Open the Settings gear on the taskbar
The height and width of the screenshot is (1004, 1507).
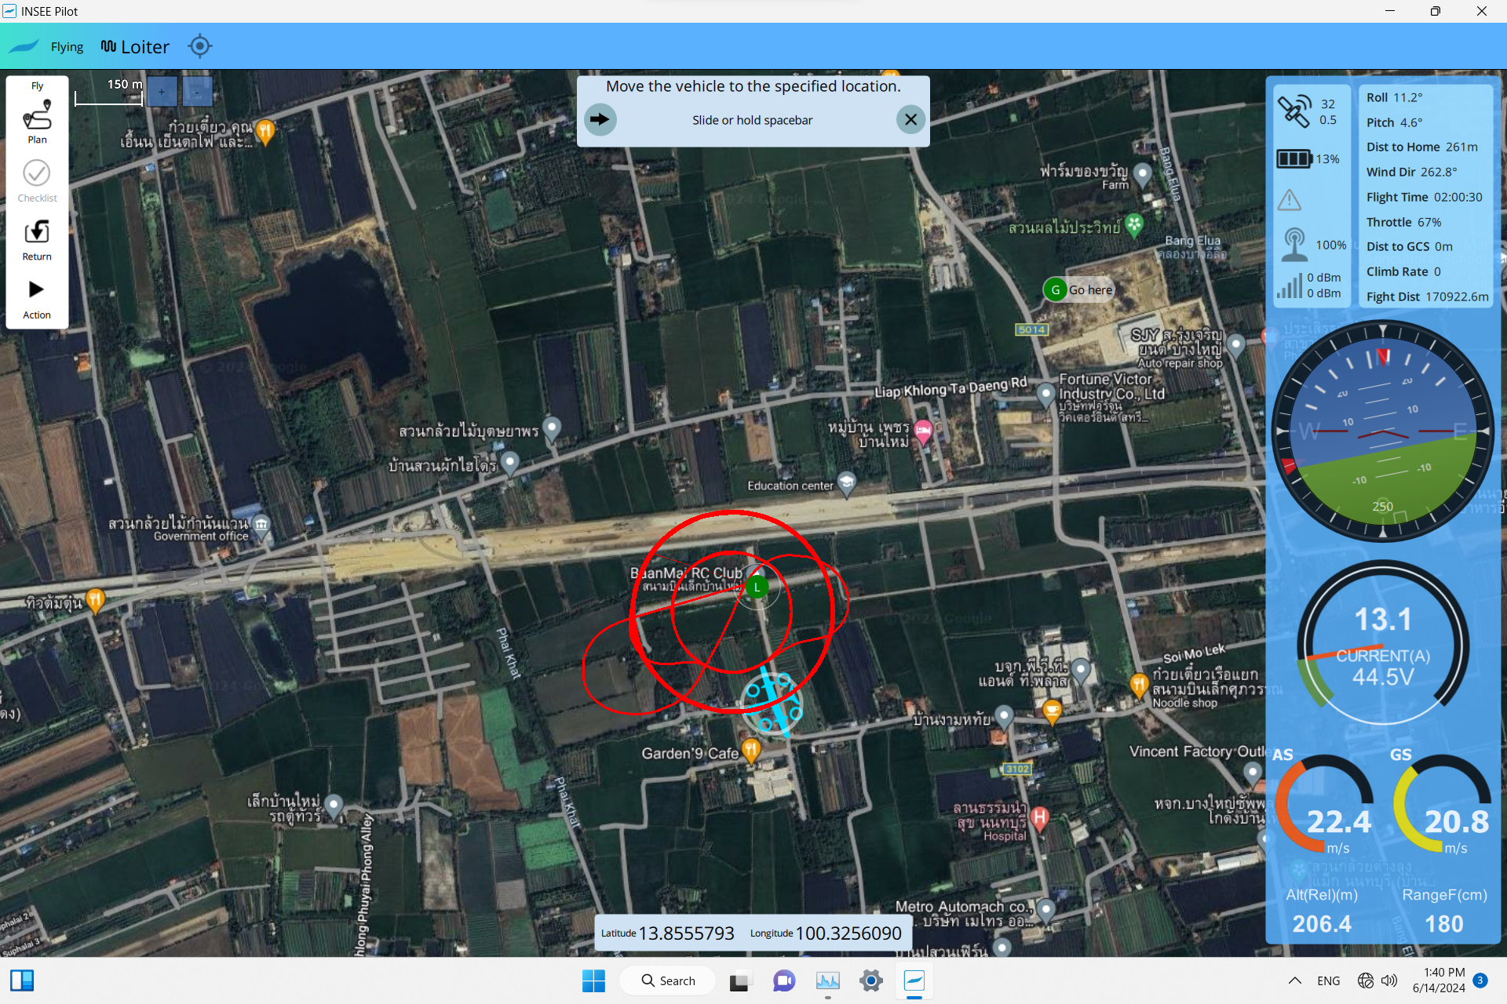pos(871,980)
